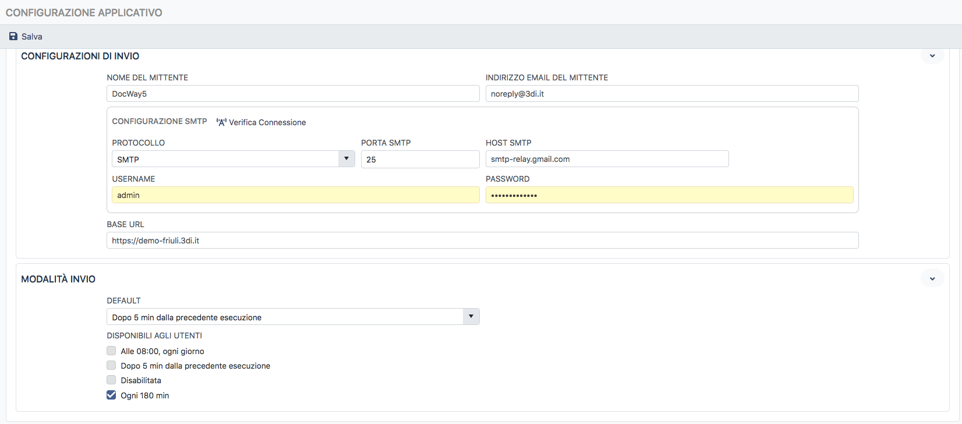The image size is (962, 424).
Task: Click the Configurazione Applicativo page title
Action: (x=84, y=13)
